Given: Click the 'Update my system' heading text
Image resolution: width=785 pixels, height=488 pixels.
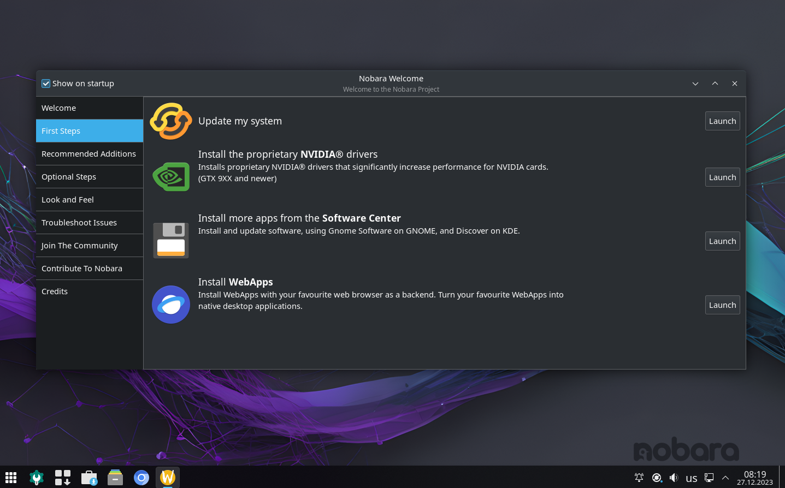Looking at the screenshot, I should 240,121.
